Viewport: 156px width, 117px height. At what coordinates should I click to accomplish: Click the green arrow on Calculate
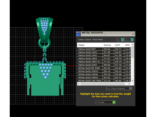click(x=114, y=102)
